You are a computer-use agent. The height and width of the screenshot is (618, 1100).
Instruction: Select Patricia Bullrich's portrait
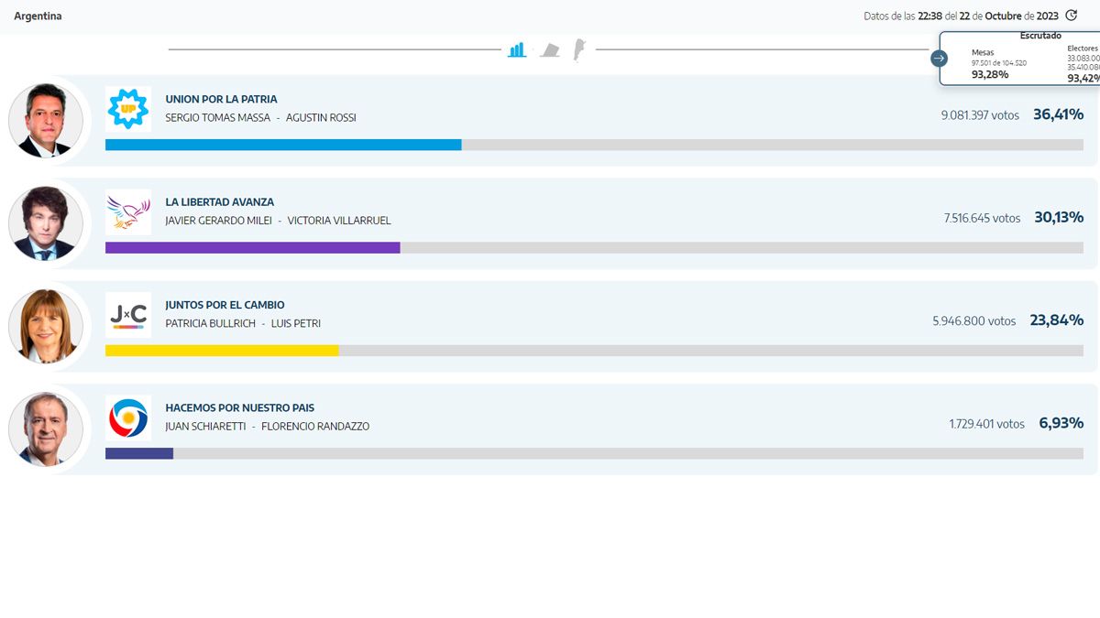coord(46,326)
